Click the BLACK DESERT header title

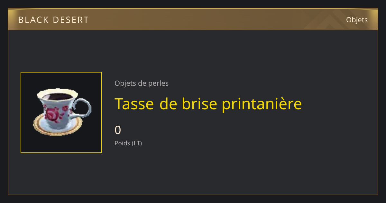53,20
